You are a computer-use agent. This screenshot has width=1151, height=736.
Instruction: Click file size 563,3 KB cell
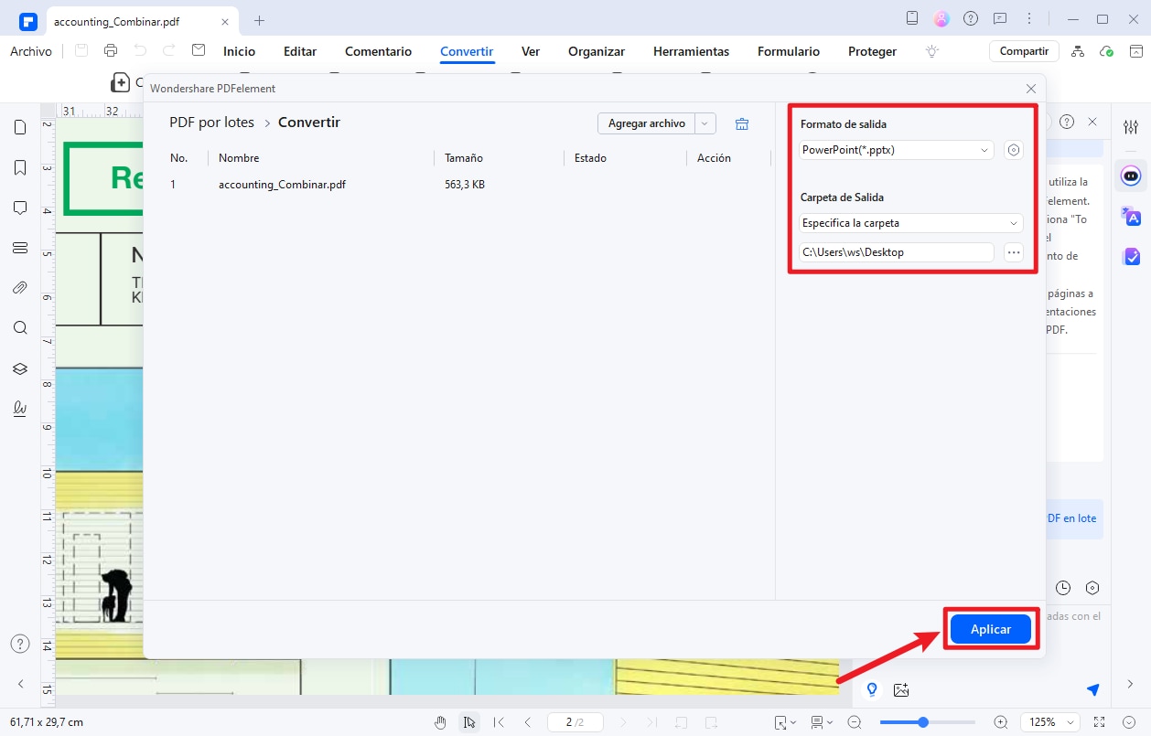[465, 185]
